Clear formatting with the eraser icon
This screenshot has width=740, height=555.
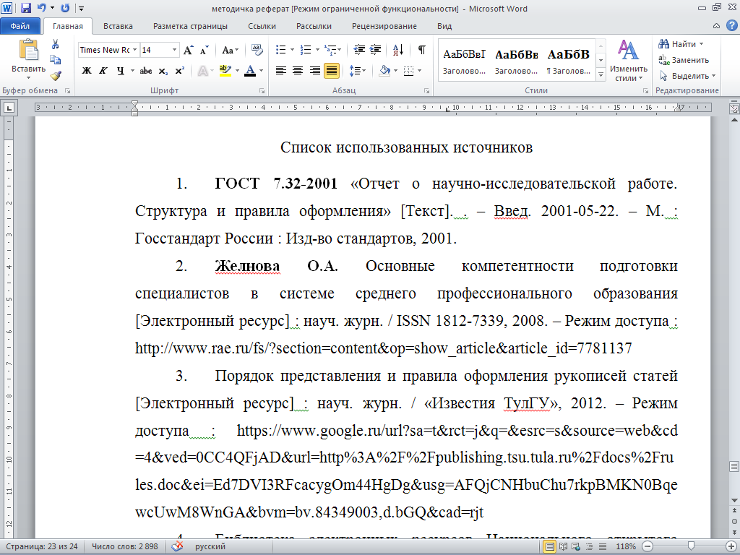[257, 50]
